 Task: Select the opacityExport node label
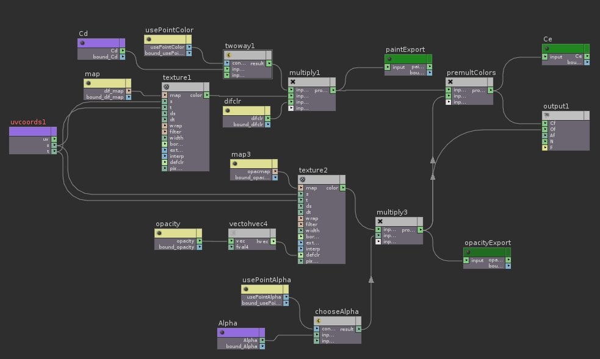point(487,243)
